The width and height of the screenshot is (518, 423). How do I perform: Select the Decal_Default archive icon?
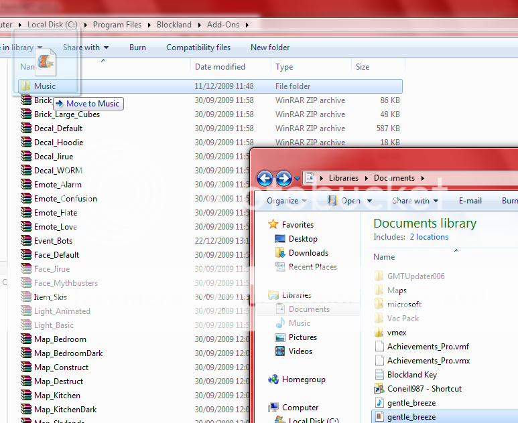tap(25, 129)
